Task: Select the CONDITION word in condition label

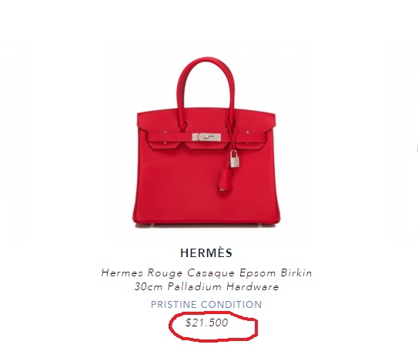Action: (x=231, y=304)
